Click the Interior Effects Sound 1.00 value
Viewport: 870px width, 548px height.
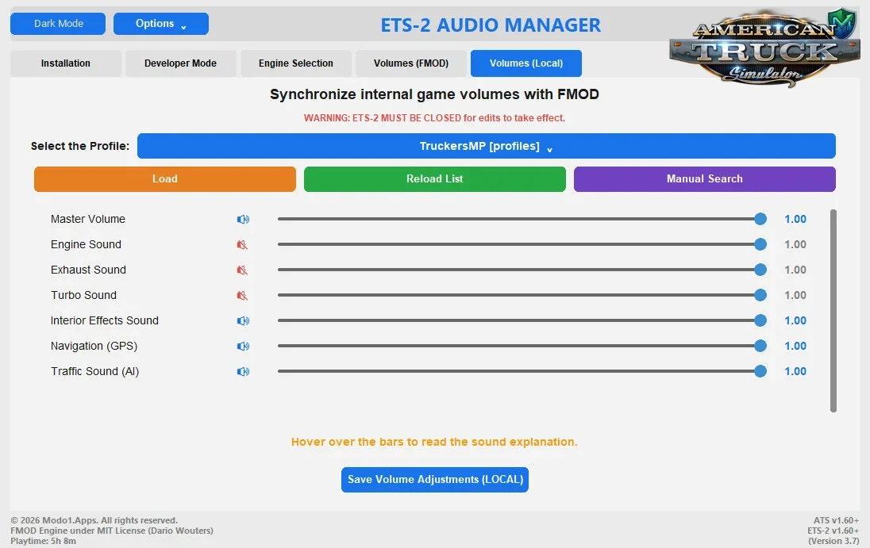[795, 320]
